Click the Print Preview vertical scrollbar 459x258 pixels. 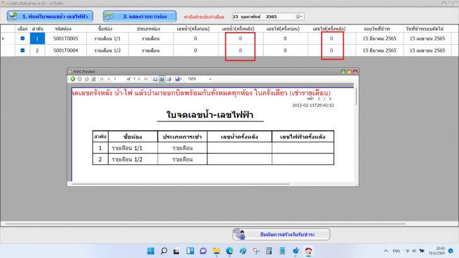tap(356, 96)
